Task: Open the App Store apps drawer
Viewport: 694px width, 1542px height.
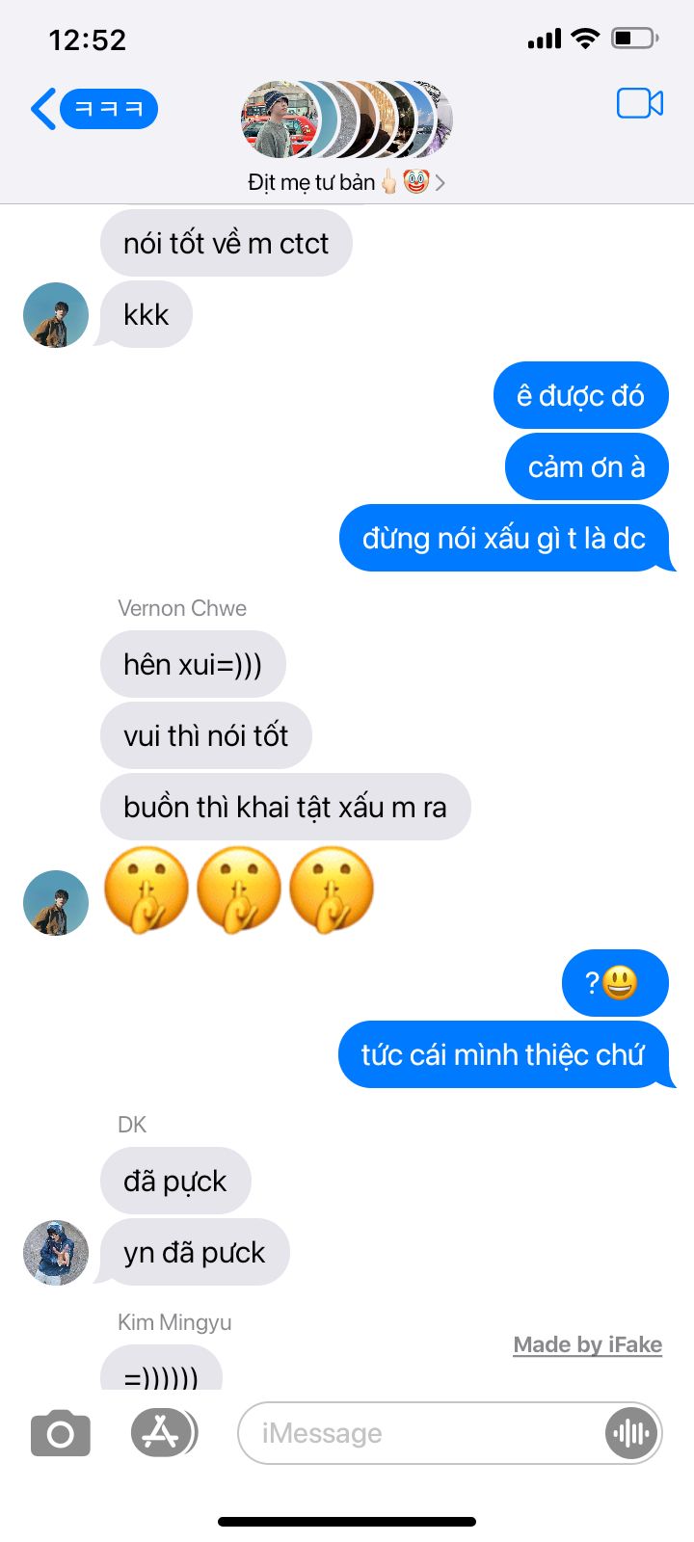Action: [x=164, y=1432]
